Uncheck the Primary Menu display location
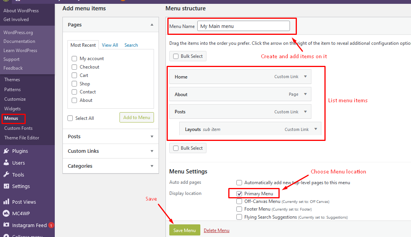Screen dimensions: 411x237 point(239,193)
